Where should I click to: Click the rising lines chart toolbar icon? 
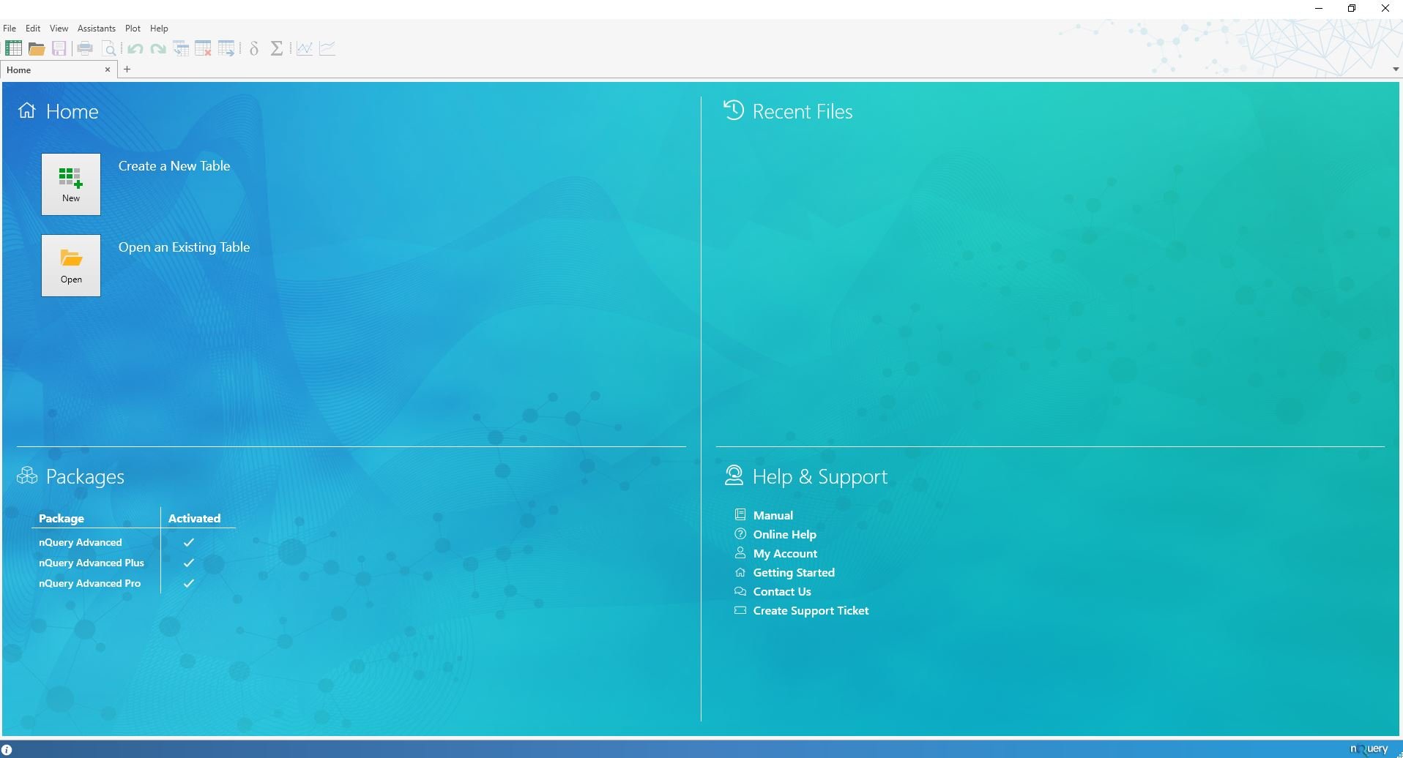[x=327, y=49]
